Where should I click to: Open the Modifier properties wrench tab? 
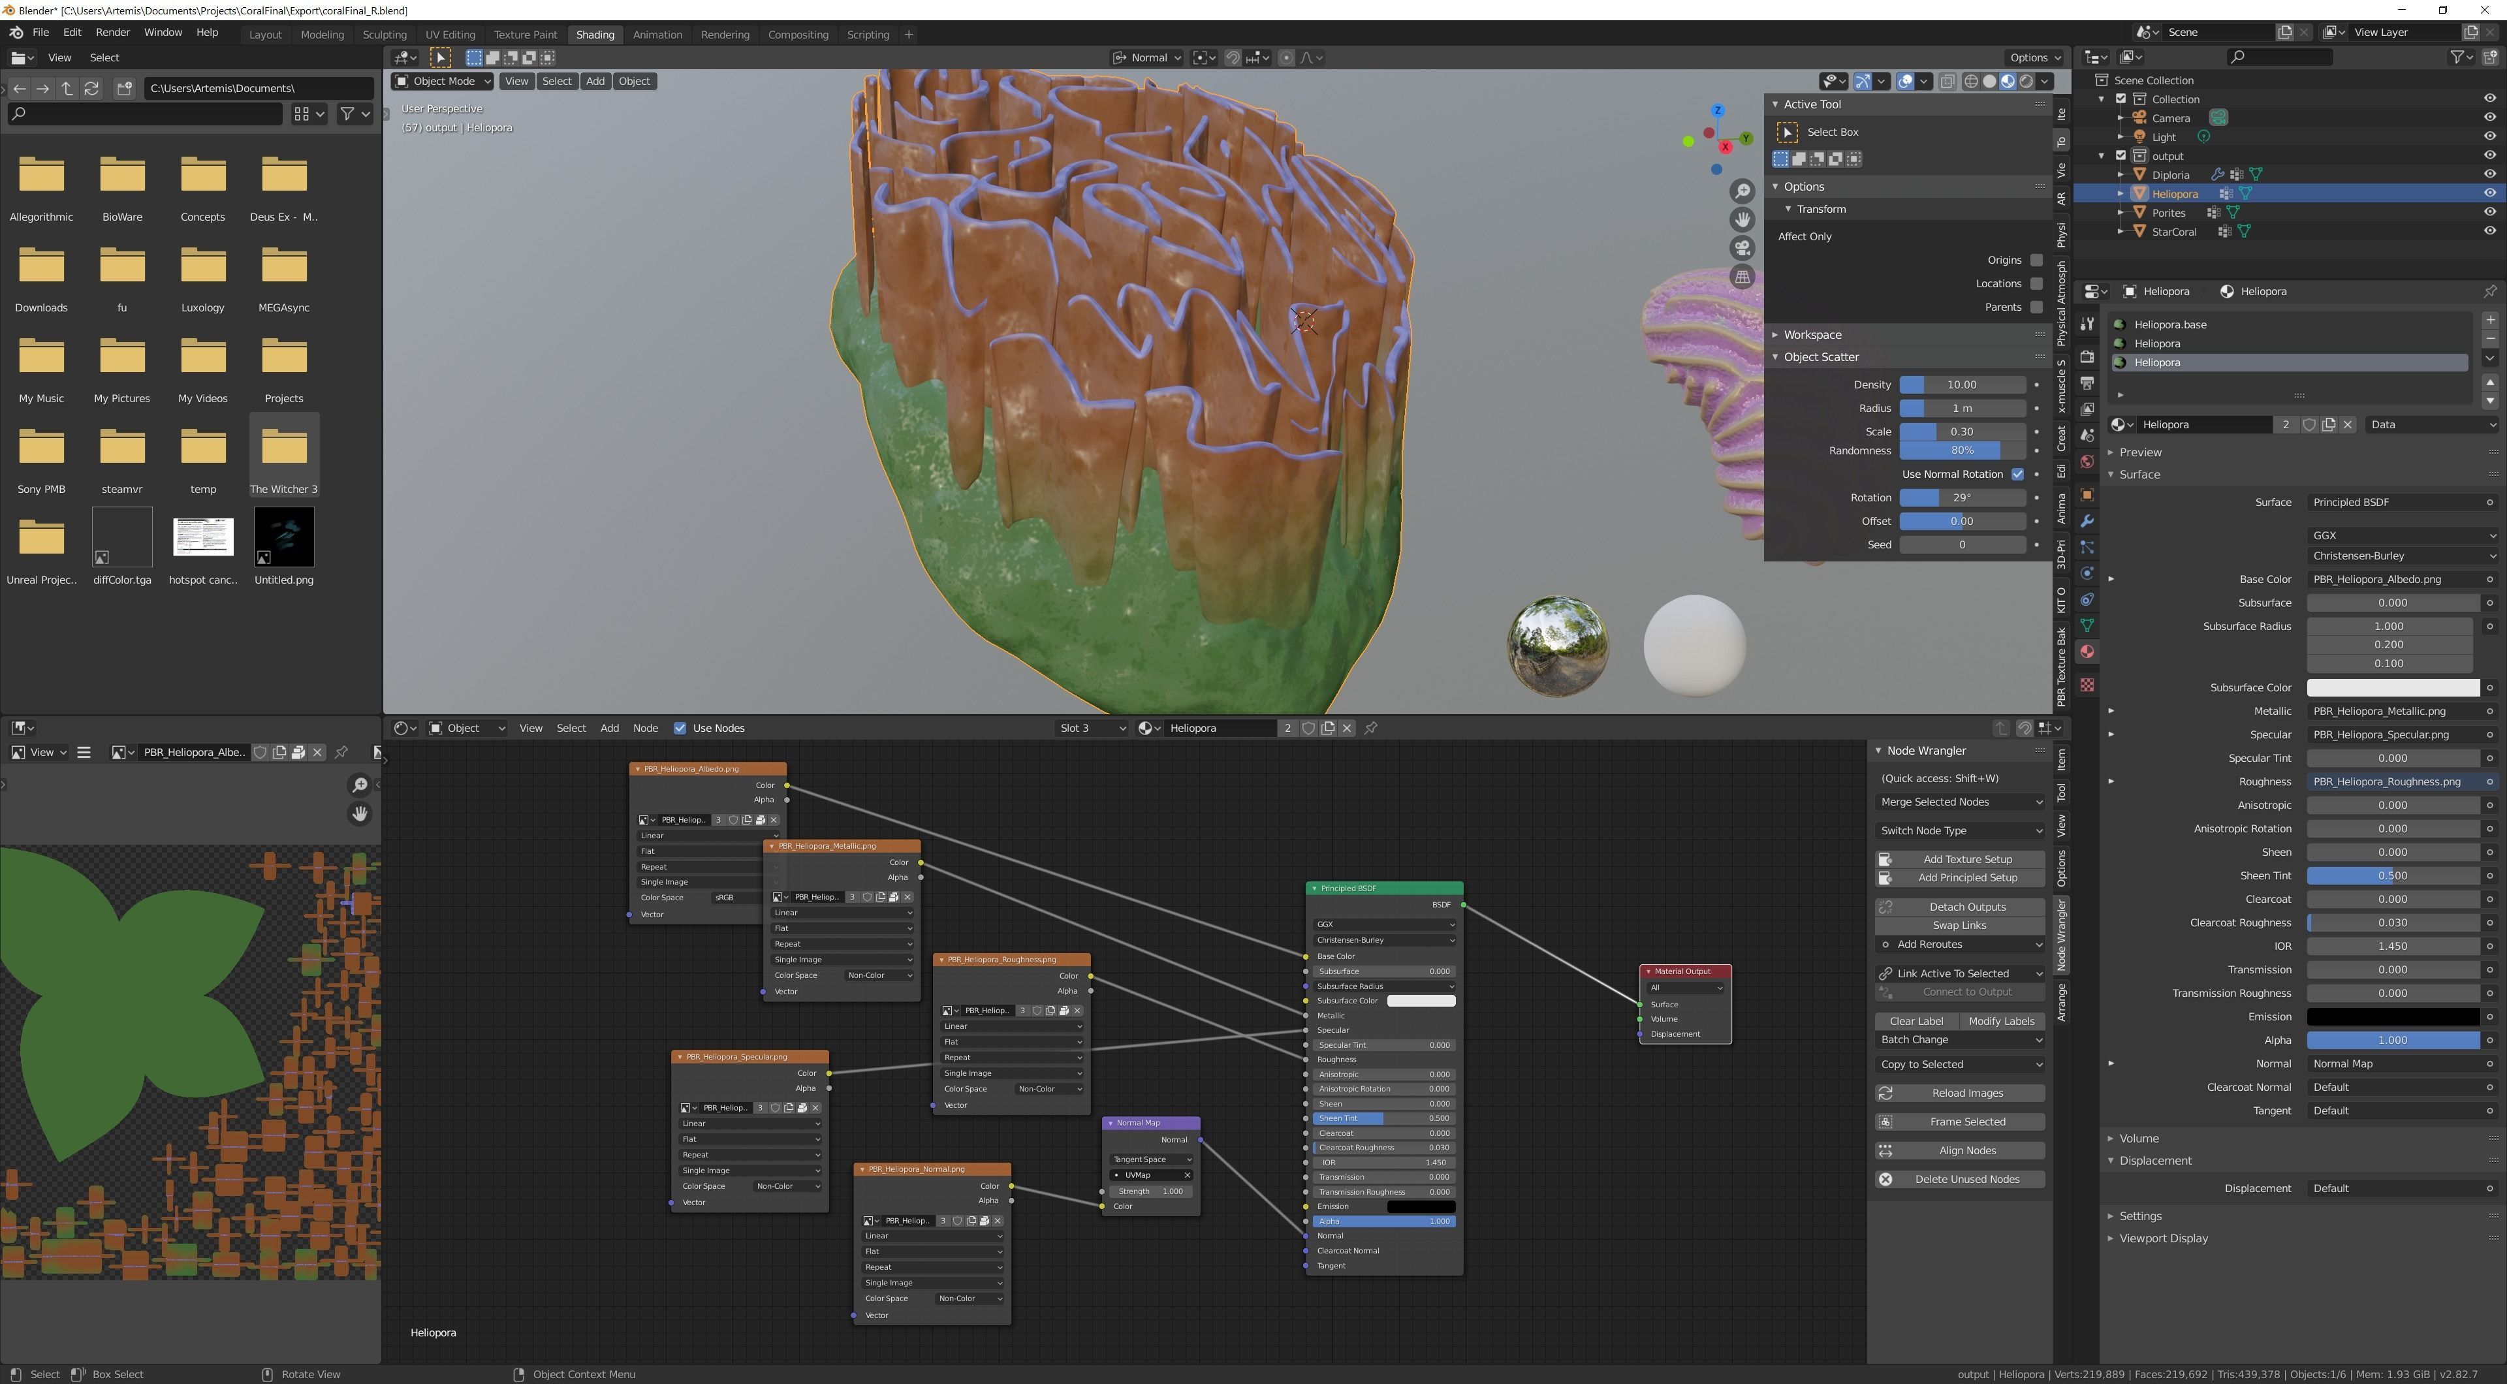(x=2087, y=522)
